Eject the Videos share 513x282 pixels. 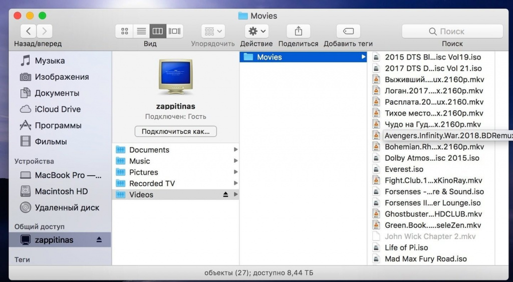click(225, 194)
